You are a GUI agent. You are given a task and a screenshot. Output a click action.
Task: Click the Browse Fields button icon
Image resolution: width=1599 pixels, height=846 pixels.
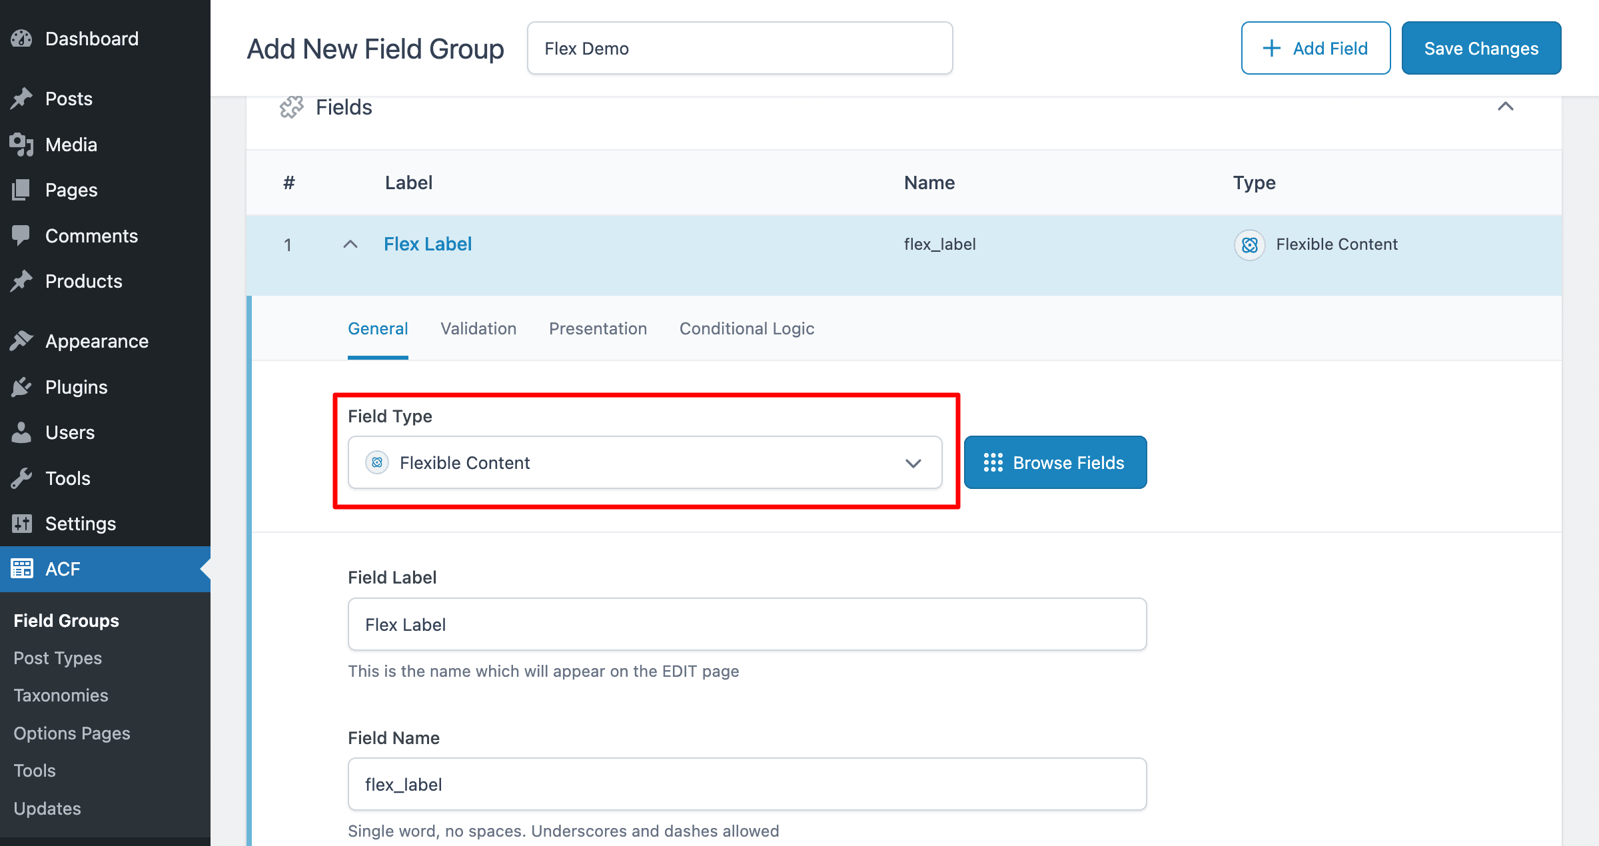(993, 461)
